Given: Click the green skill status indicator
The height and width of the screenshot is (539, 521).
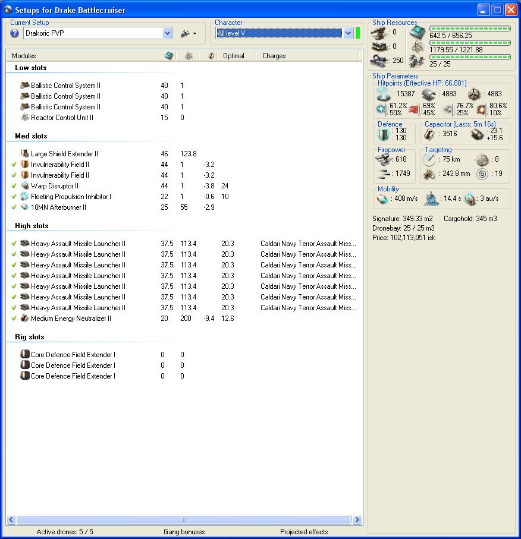Looking at the screenshot, I should coord(357,33).
